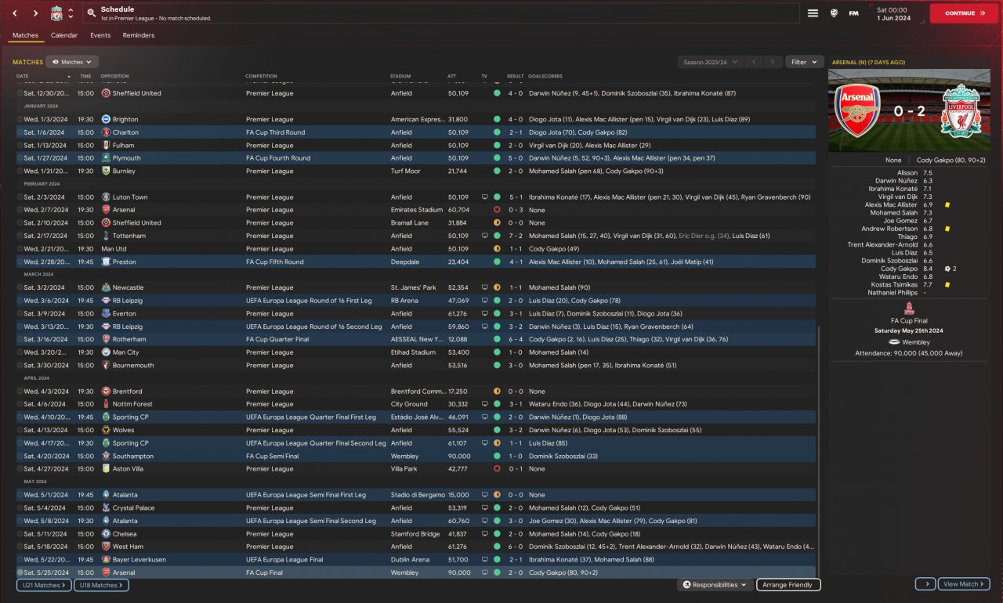Click the forward navigation arrow
This screenshot has height=603, width=1003.
(35, 13)
